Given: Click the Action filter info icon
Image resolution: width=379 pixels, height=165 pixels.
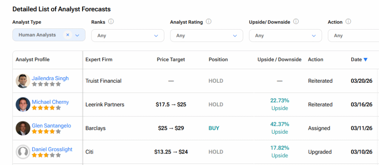Looking at the screenshot, I should (x=348, y=22).
